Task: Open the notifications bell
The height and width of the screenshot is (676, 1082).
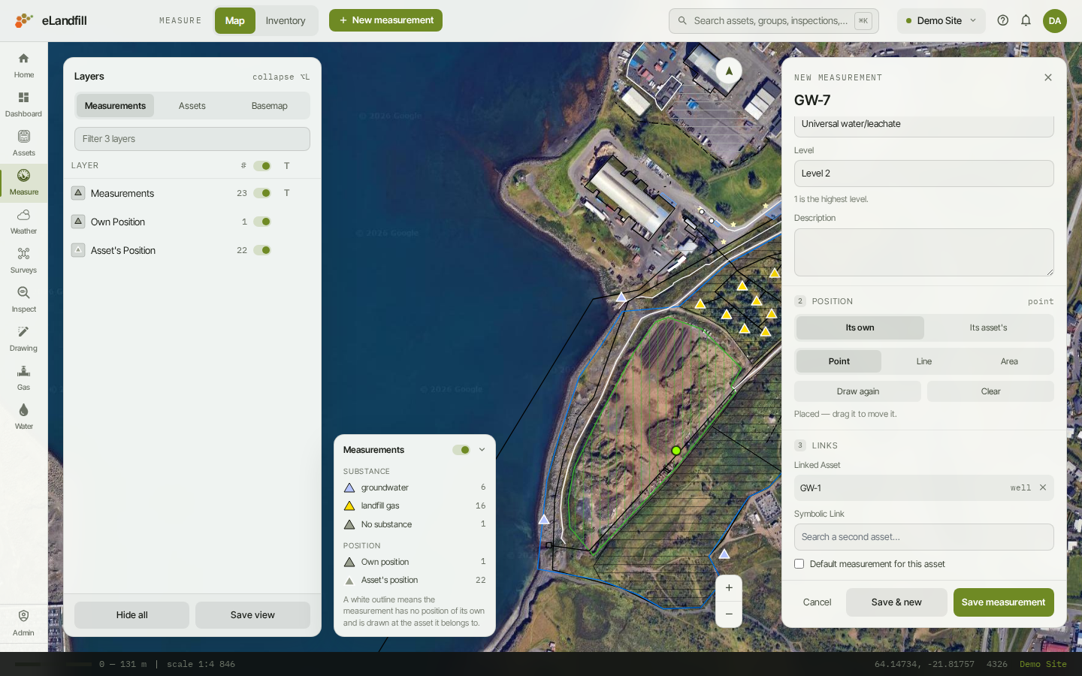Action: (1026, 20)
